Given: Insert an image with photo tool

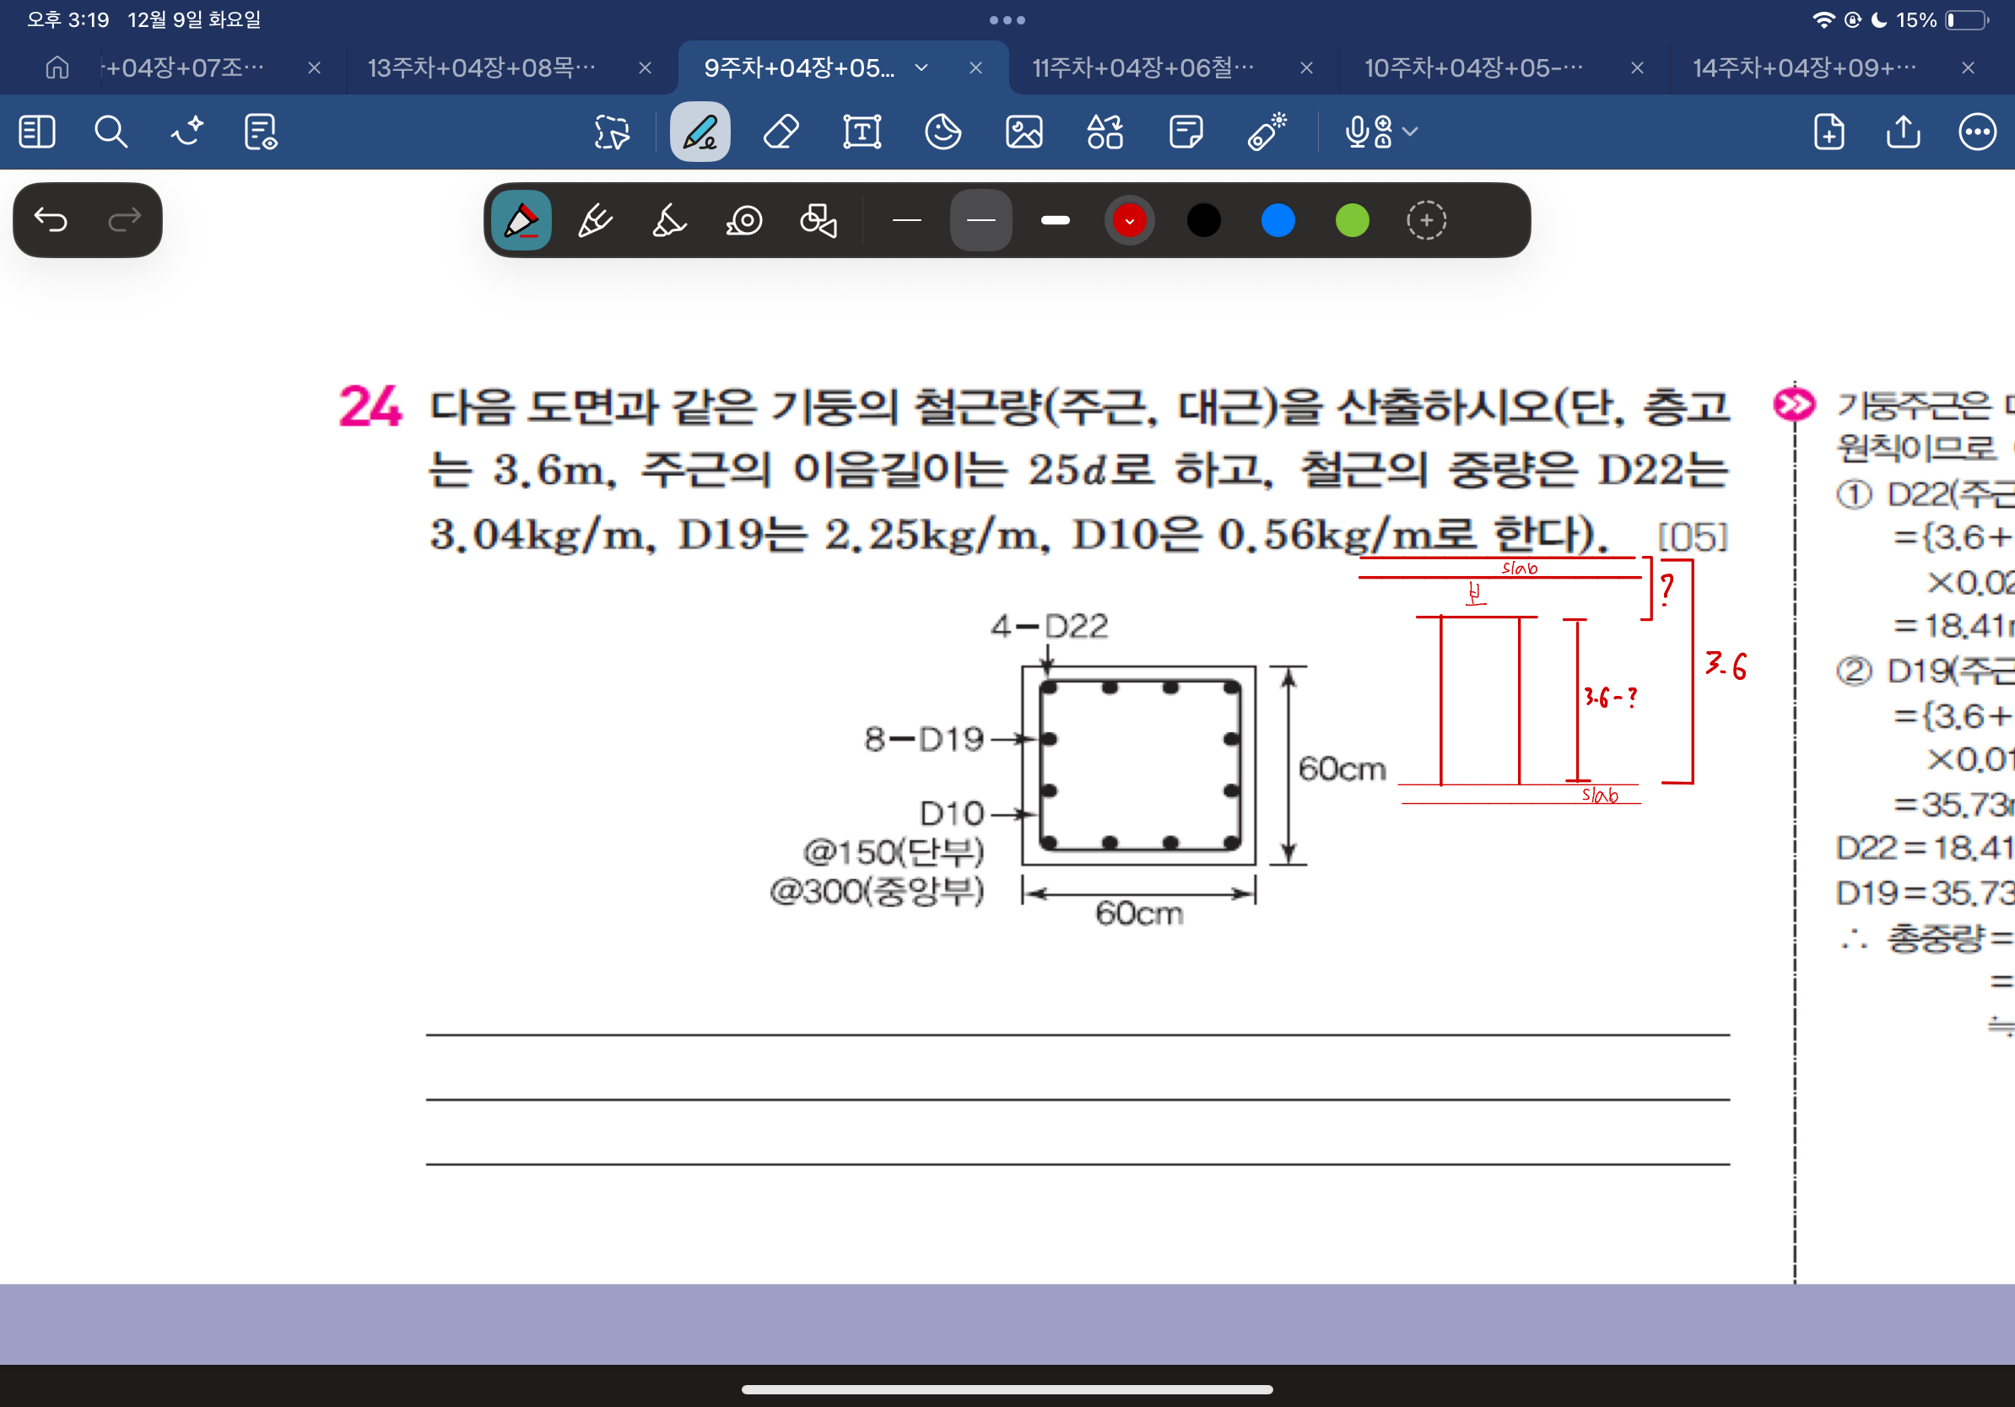Looking at the screenshot, I should (1024, 132).
